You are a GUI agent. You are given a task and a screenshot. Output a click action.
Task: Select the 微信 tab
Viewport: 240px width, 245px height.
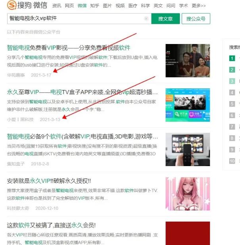coord(82,6)
